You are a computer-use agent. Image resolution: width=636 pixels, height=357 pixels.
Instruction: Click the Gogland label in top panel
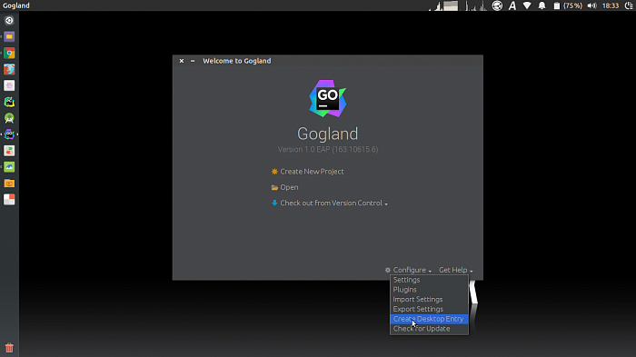(x=16, y=5)
